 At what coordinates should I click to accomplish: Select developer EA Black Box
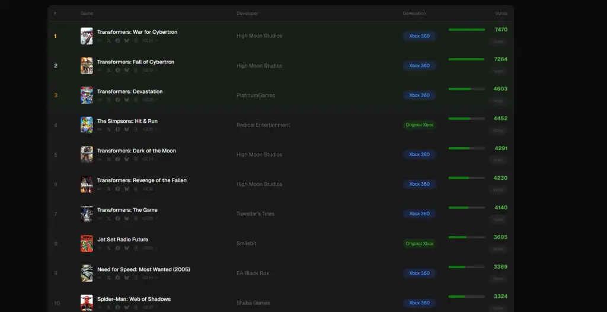(253, 273)
